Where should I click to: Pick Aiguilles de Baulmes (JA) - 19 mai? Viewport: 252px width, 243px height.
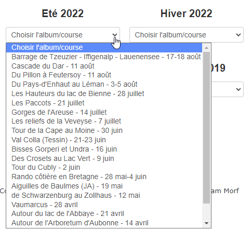pyautogui.click(x=104, y=186)
